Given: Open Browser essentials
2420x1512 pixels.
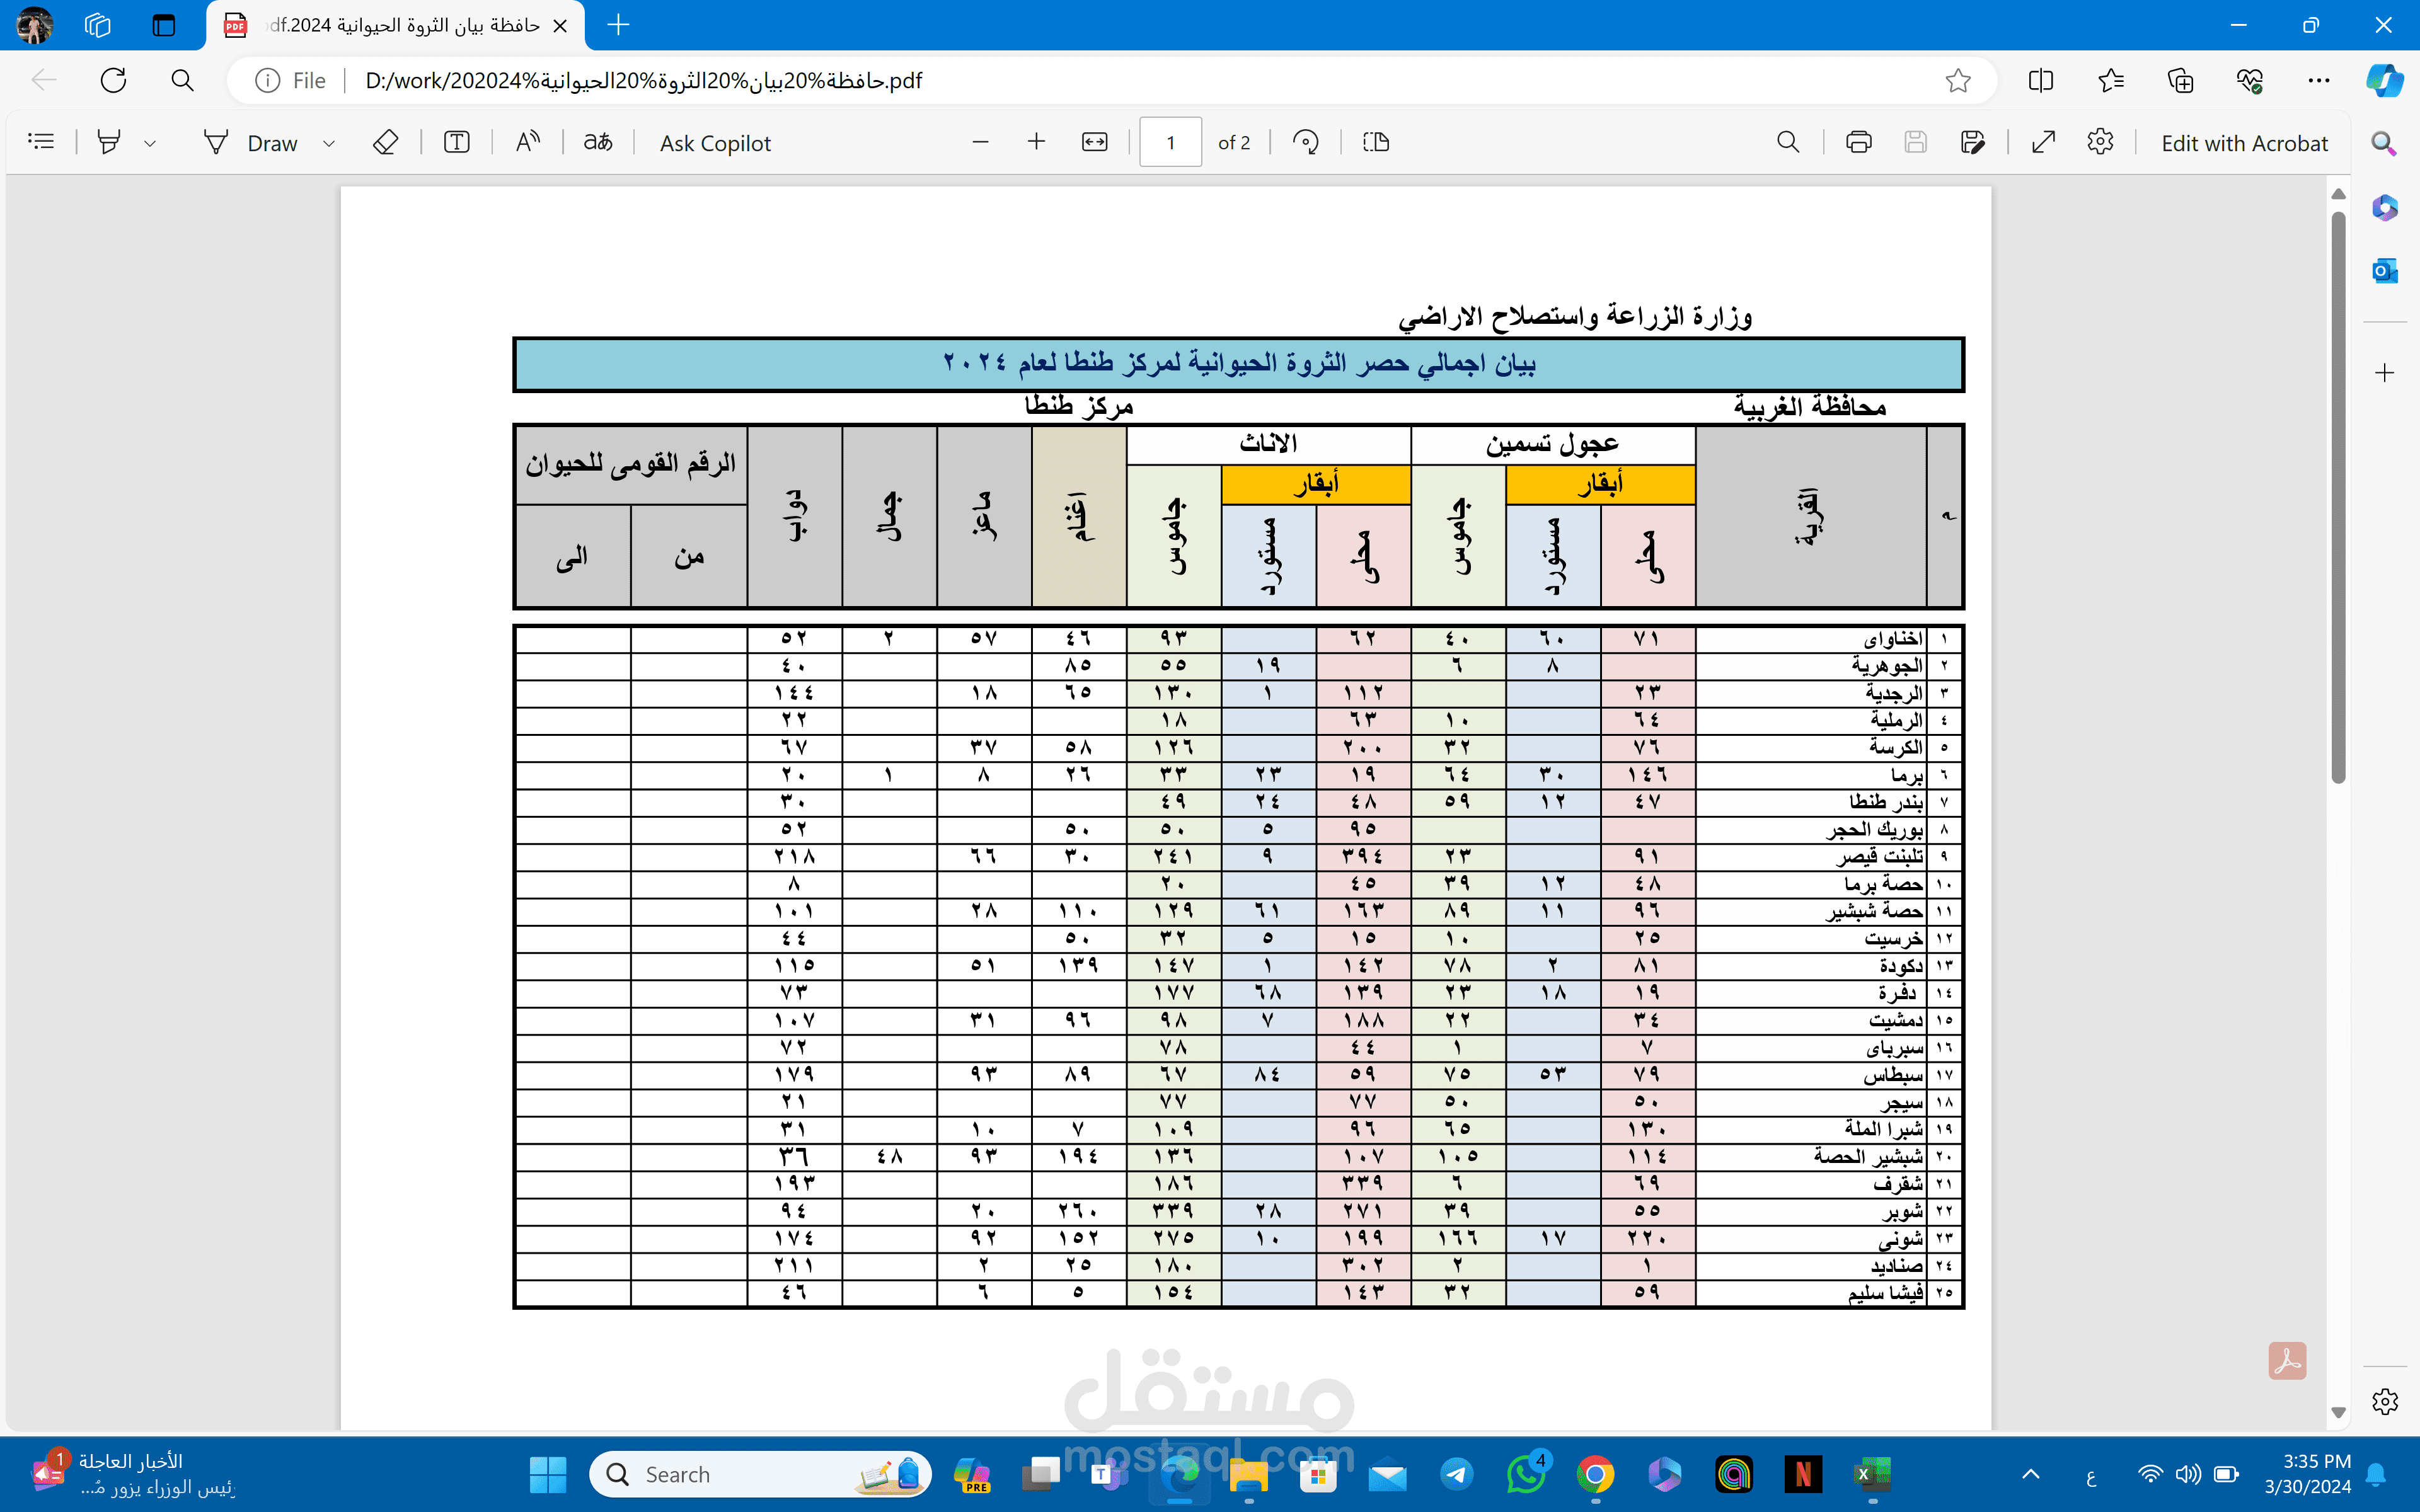Looking at the screenshot, I should coord(2249,80).
